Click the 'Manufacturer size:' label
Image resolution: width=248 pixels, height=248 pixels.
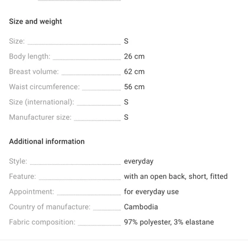(40, 118)
